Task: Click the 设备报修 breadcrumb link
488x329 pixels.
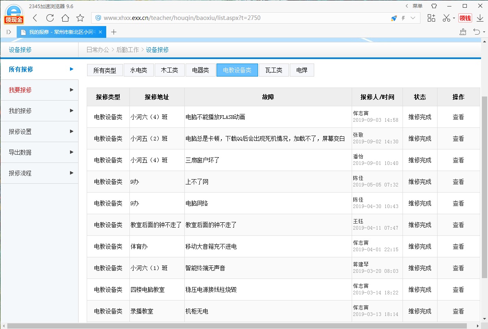Action: (x=158, y=50)
